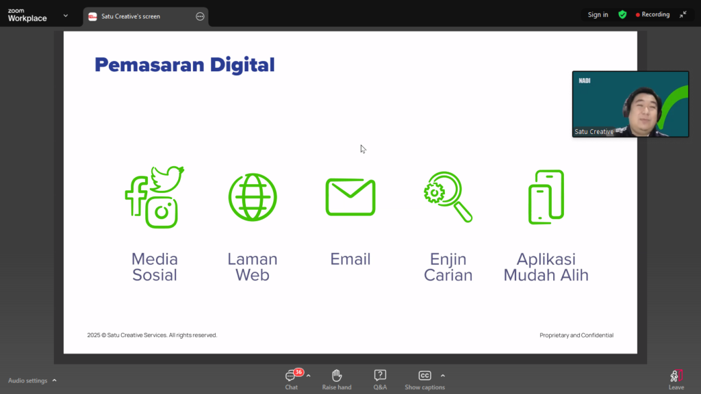Open the Q&A panel

380,376
